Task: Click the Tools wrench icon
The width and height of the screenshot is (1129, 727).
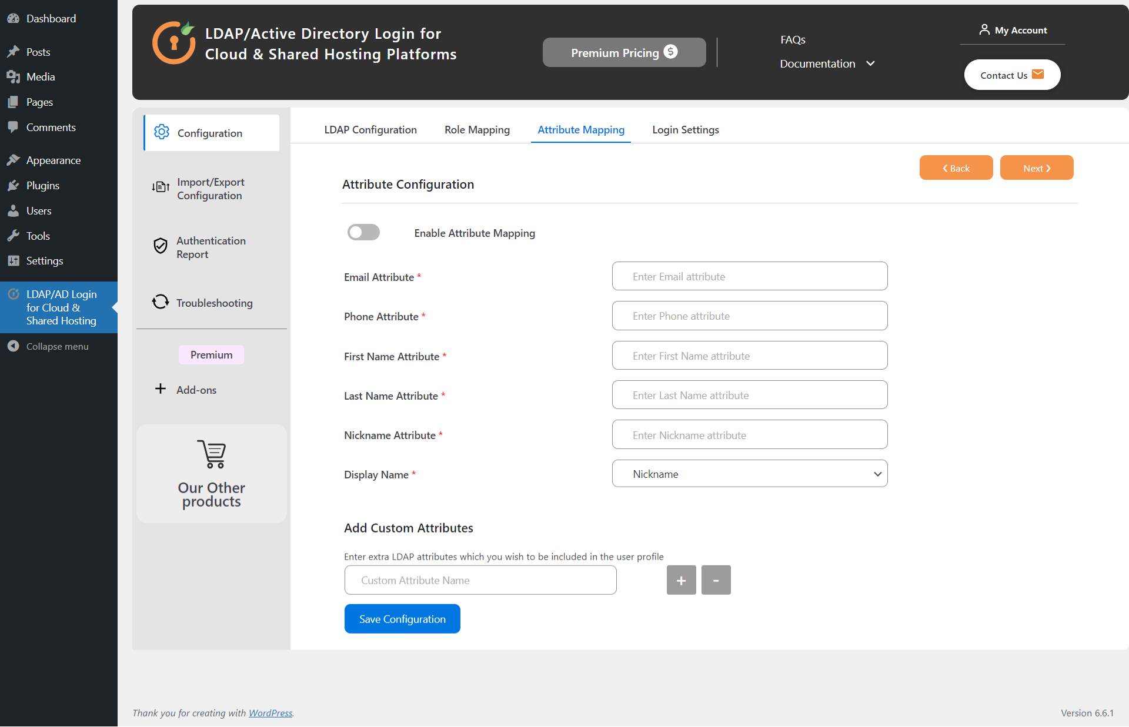Action: [13, 236]
